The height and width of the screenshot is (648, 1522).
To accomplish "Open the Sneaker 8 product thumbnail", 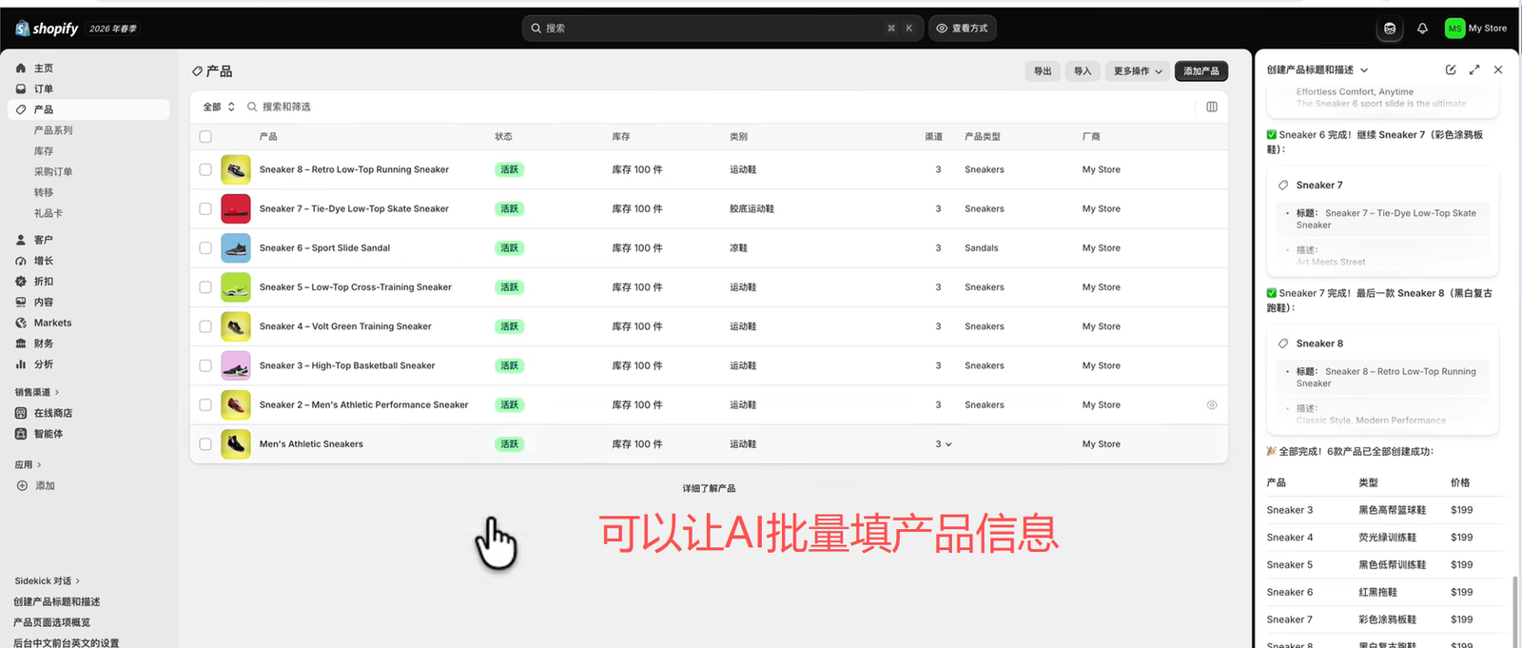I will [236, 169].
